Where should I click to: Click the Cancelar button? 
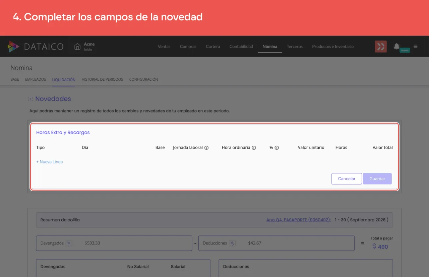[347, 179]
